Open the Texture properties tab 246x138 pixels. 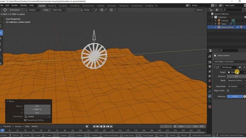click(x=210, y=107)
